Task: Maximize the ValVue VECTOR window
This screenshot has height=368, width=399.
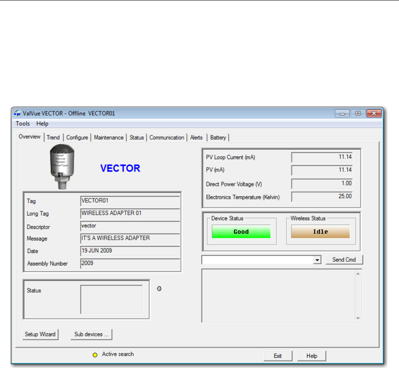Action: (358, 113)
